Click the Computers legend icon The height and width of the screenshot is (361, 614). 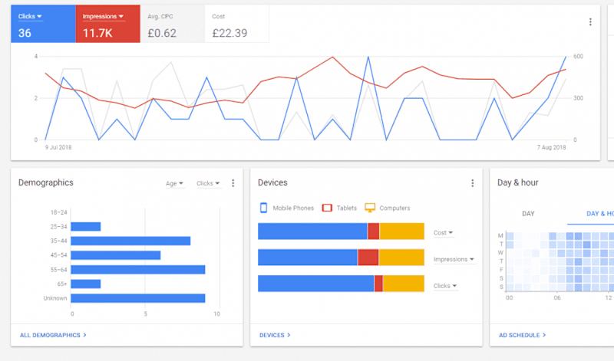[370, 208]
